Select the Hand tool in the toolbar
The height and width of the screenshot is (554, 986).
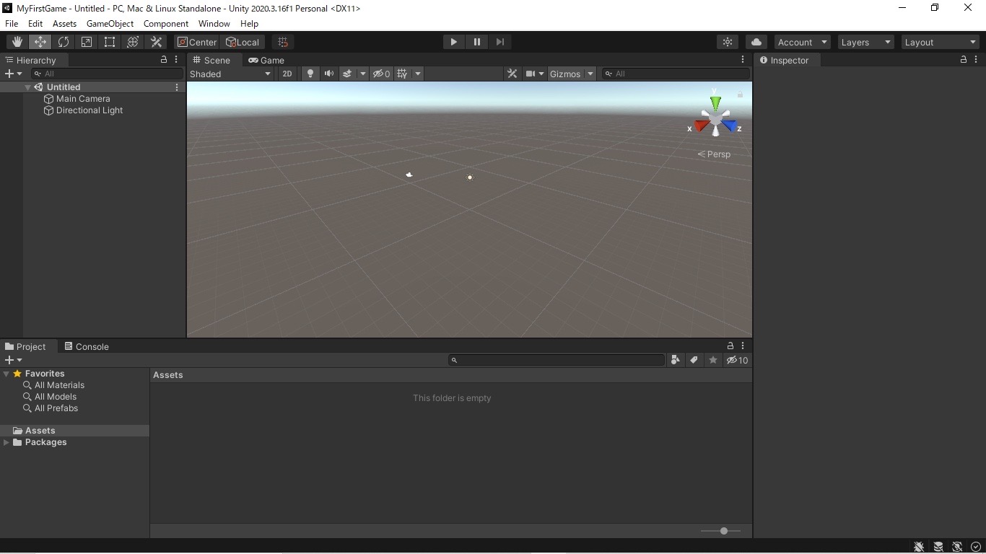point(17,42)
